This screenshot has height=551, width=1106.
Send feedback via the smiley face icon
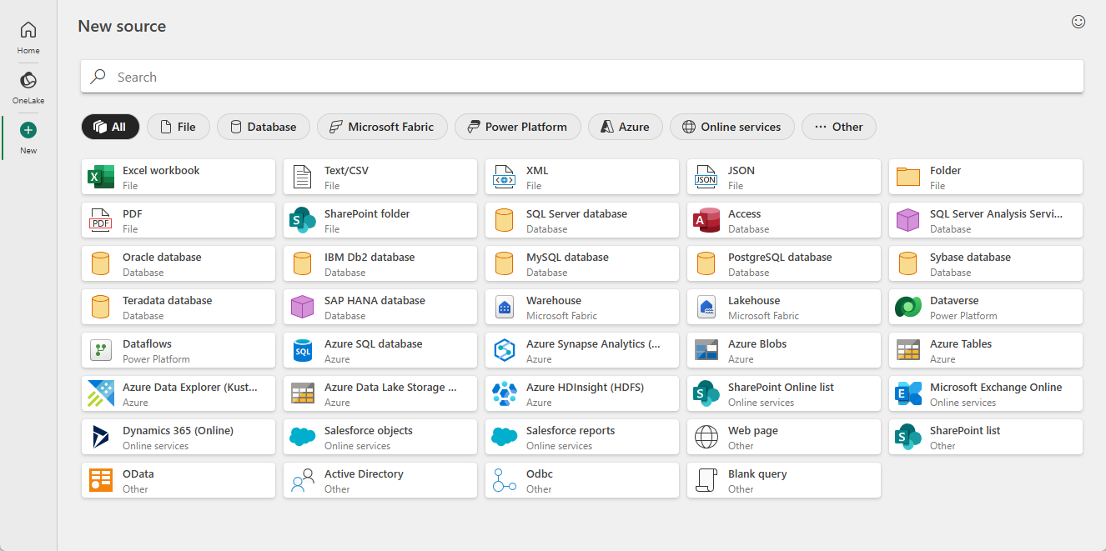tap(1078, 22)
